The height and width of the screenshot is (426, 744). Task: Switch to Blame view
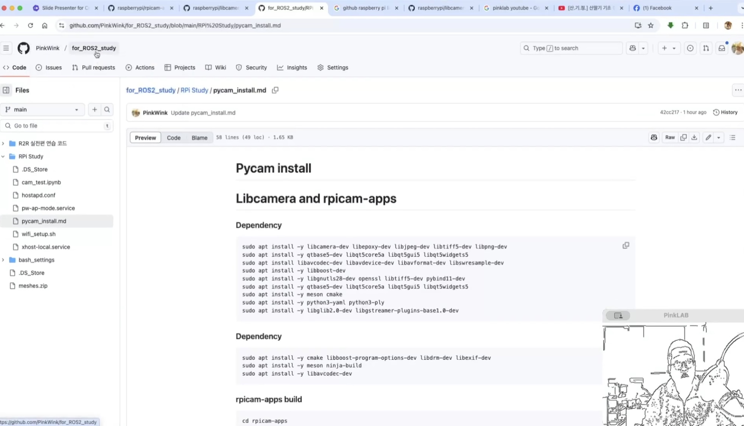click(x=199, y=137)
